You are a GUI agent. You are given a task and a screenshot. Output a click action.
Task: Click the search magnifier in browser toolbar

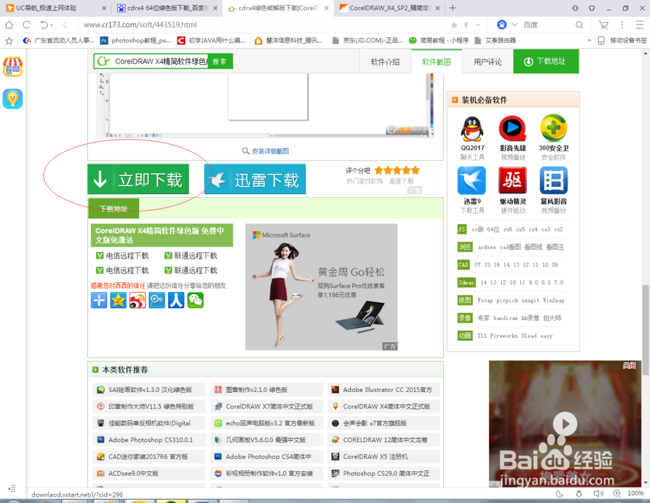[x=579, y=25]
